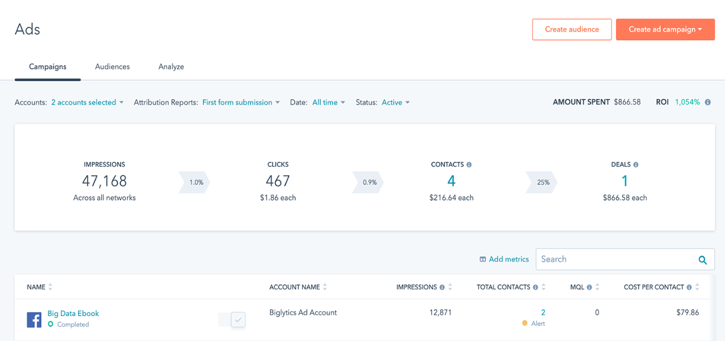The image size is (725, 341).
Task: Toggle the Big Data Ebook campaign switch
Action: 232,320
